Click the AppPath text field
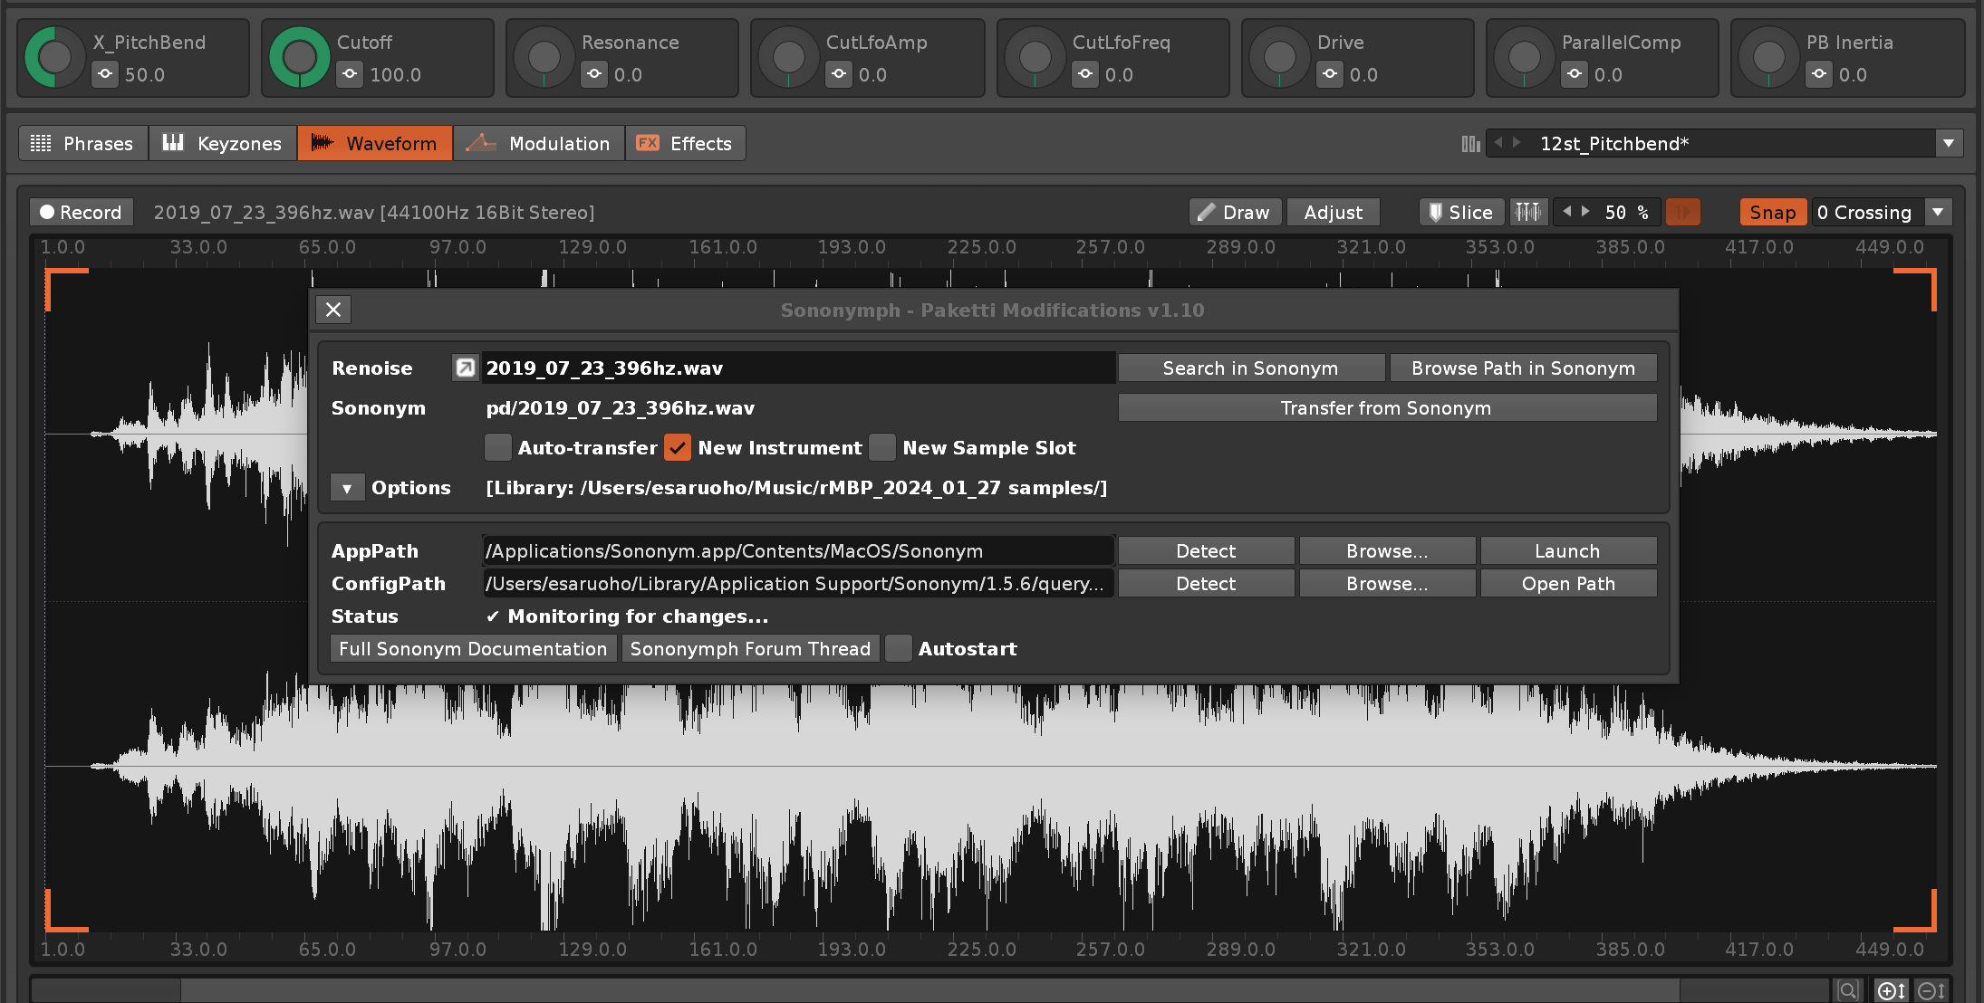The image size is (1984, 1003). pos(797,550)
